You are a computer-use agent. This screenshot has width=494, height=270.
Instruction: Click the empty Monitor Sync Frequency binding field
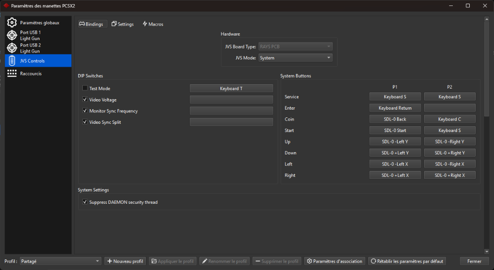(x=231, y=111)
